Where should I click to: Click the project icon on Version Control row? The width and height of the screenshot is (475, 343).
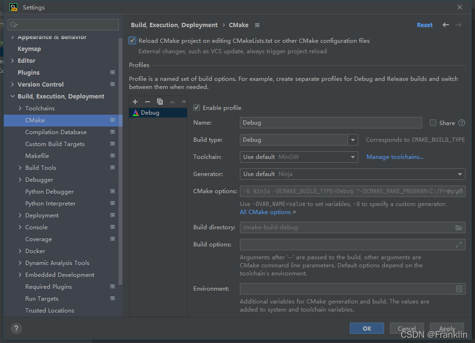(112, 84)
